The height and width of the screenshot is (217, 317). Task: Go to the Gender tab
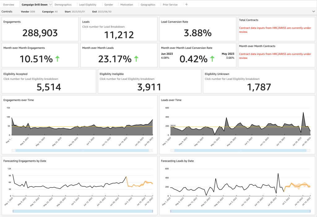click(x=109, y=4)
